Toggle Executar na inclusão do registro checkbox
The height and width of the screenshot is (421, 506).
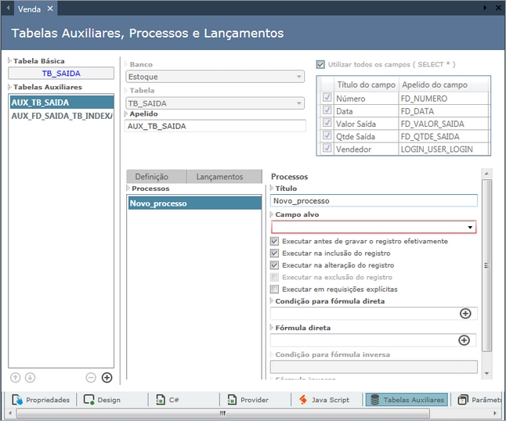[274, 254]
